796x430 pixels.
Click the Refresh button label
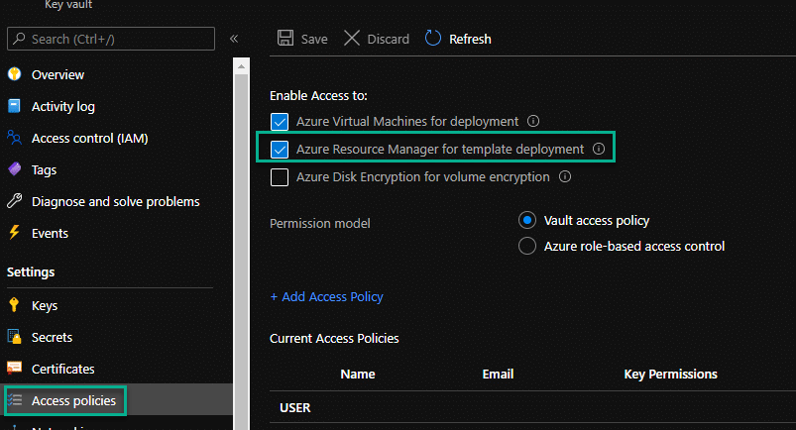point(470,39)
